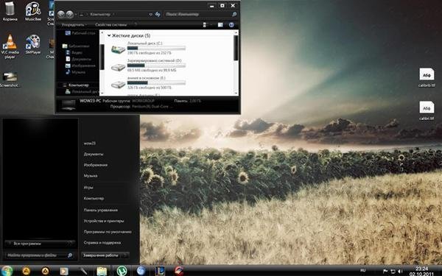The image size is (442, 276).
Task: Select the Зарезервировано системой (D:) drive
Action: coord(148,65)
